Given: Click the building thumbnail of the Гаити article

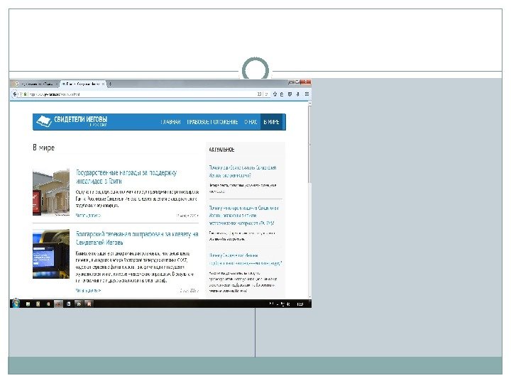Looking at the screenshot, I should coord(51,192).
